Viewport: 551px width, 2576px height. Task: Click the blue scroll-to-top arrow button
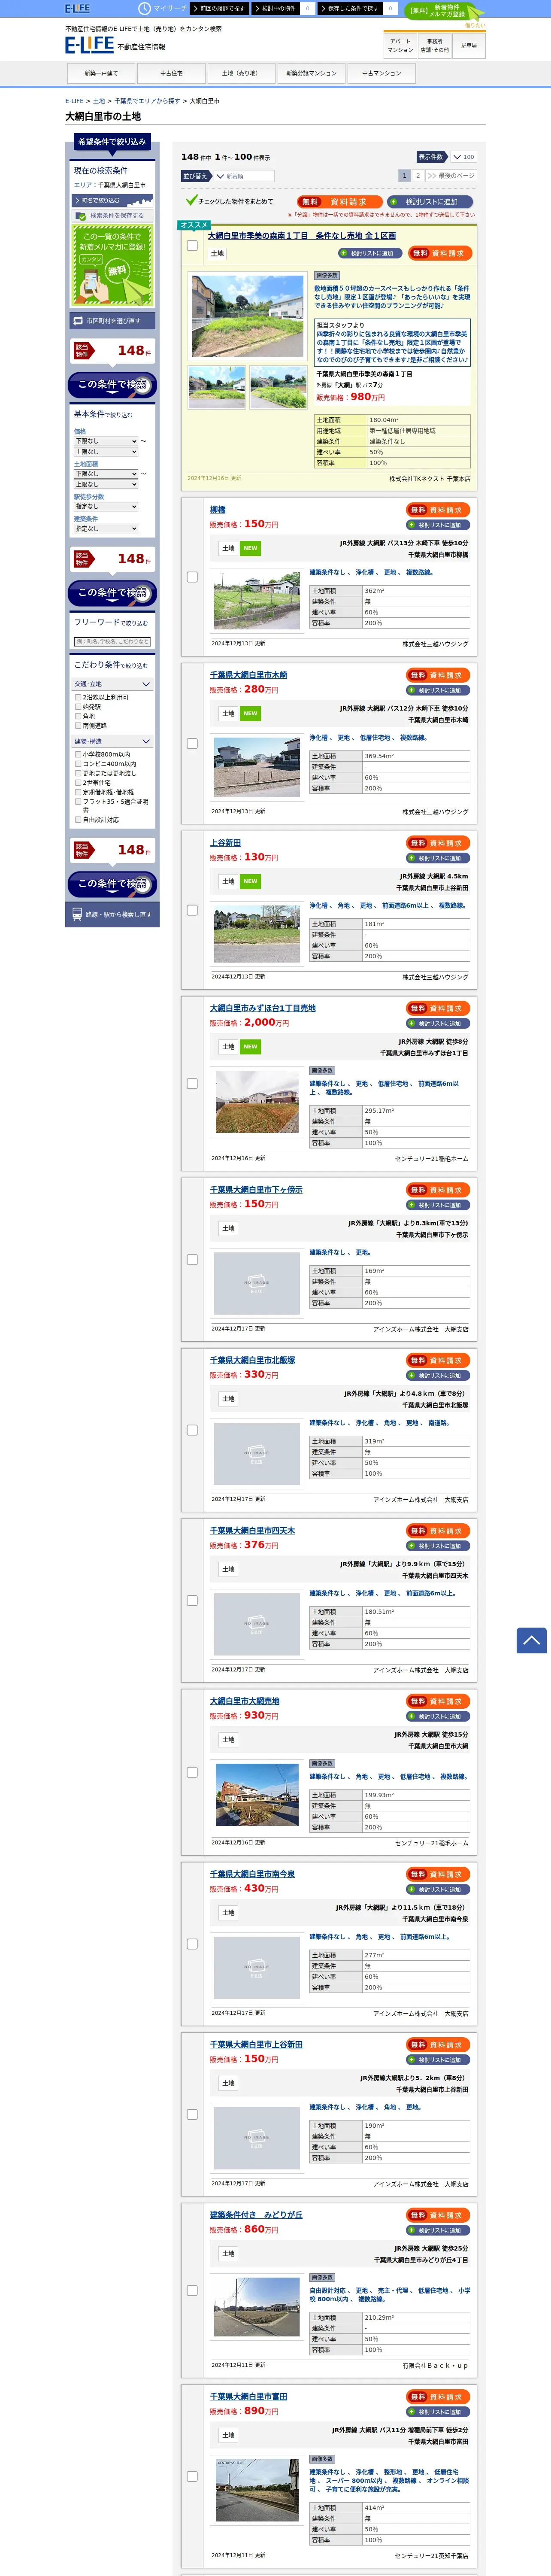point(531,1640)
